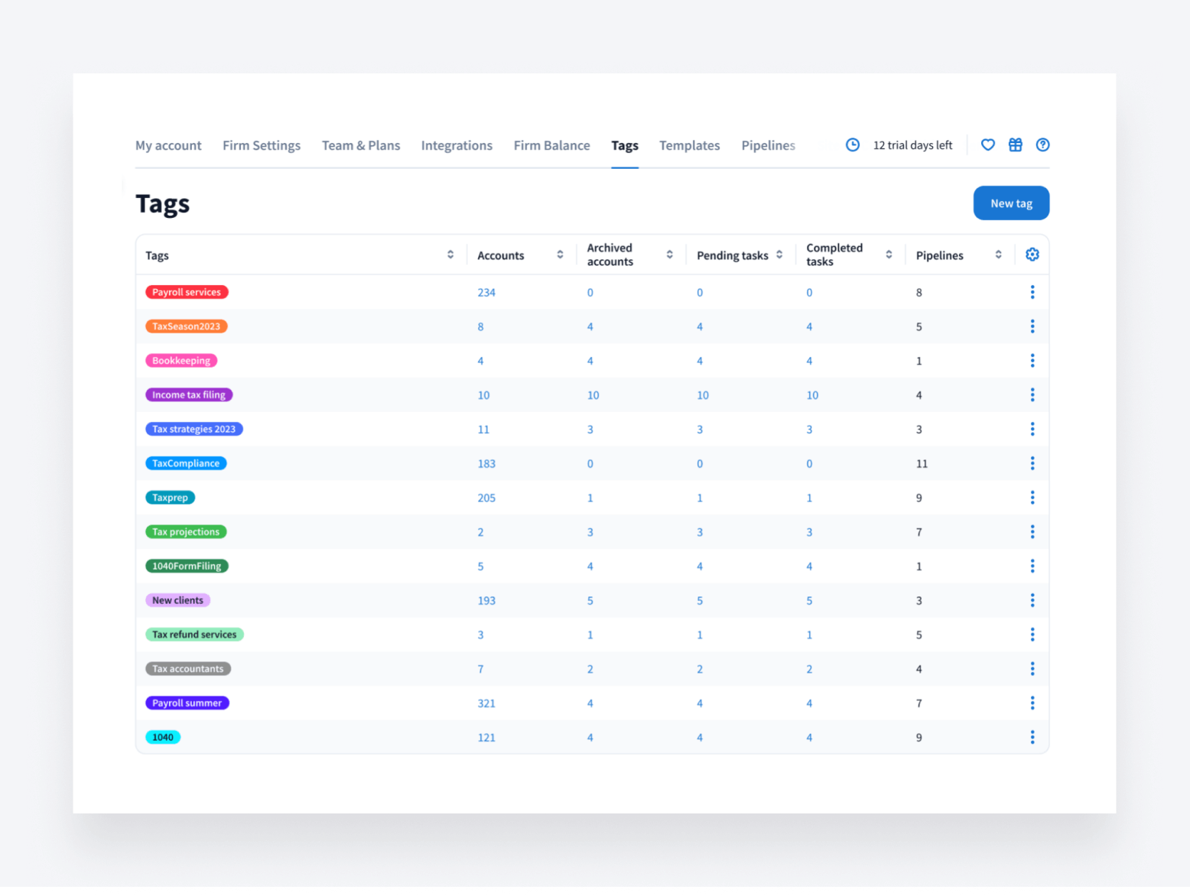Image resolution: width=1190 pixels, height=896 pixels.
Task: Select the orange TaxSeason2023 tag
Action: click(186, 326)
